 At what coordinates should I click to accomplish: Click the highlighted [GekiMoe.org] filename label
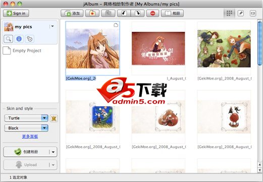coord(81,78)
